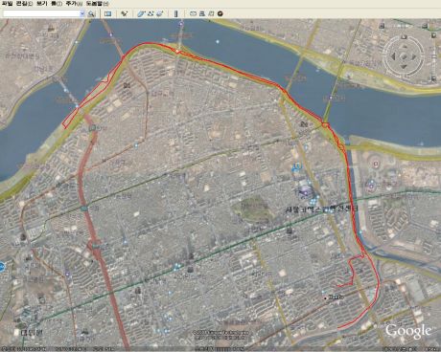This screenshot has height=352, width=441.
Task: Open the 도움말 (Help) menu
Action: [x=98, y=4]
